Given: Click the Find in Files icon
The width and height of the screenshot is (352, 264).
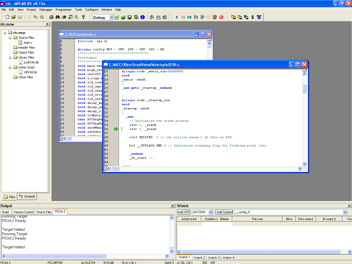Looking at the screenshot, I should (64, 17).
